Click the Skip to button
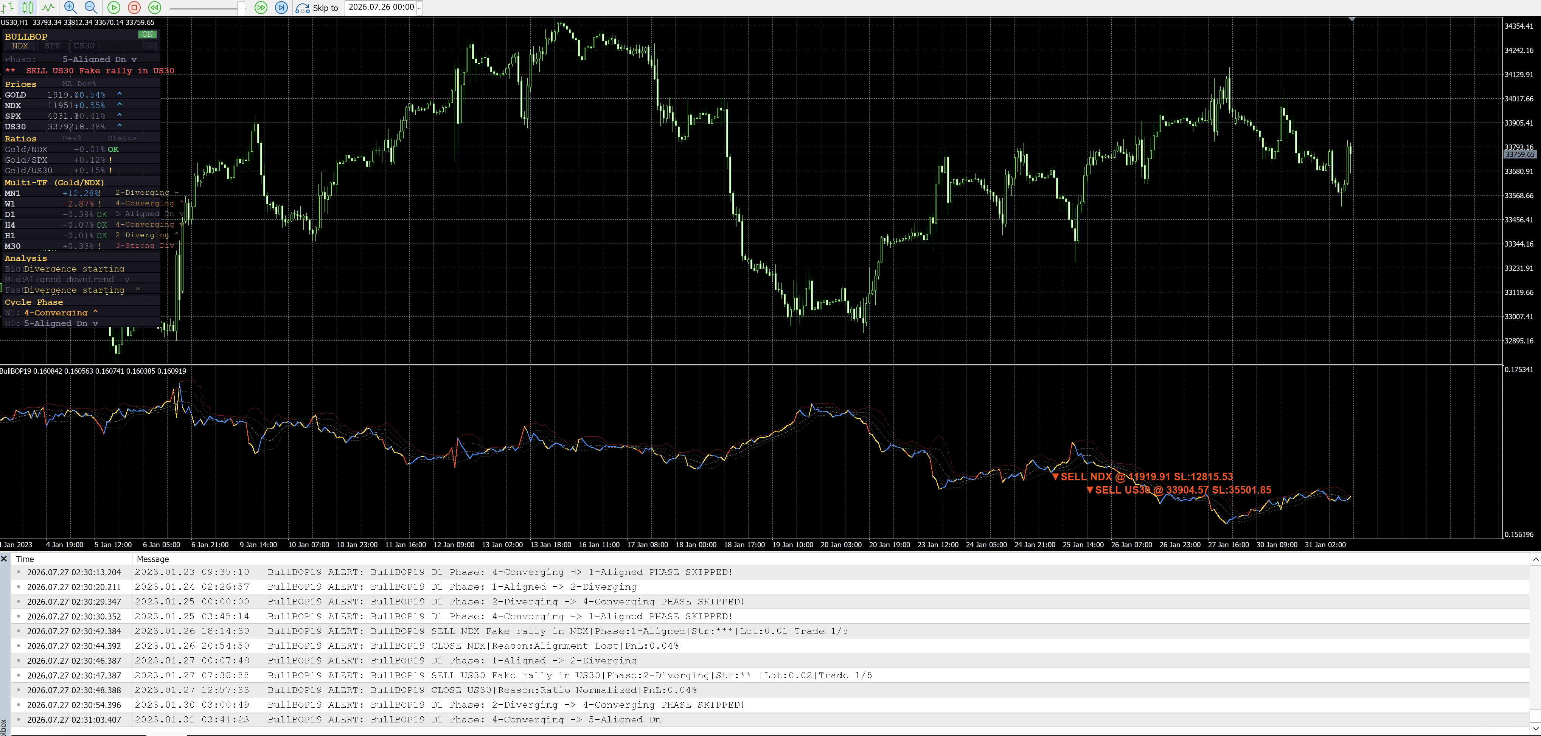 317,8
